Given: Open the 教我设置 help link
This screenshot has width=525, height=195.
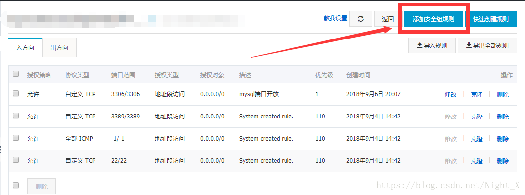Looking at the screenshot, I should pos(335,18).
